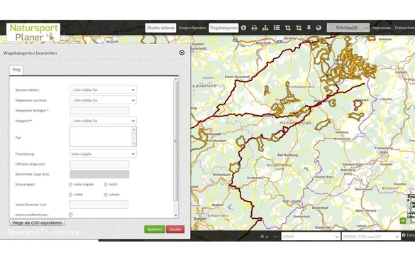Open 'Ansprechpartner' in top menu
The image size is (415, 260).
tap(192, 28)
